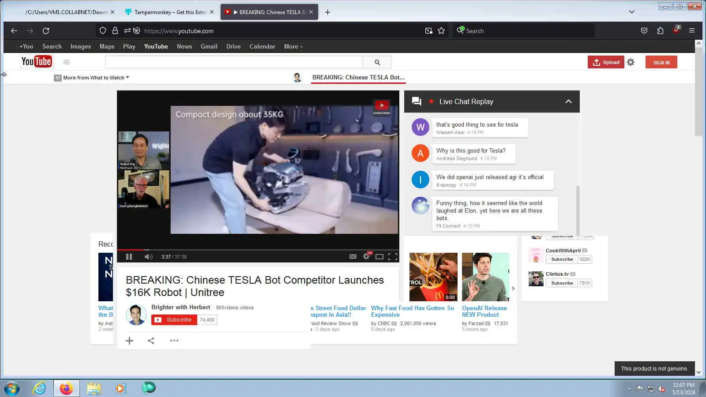Mute the video volume
The height and width of the screenshot is (397, 706).
(x=149, y=256)
